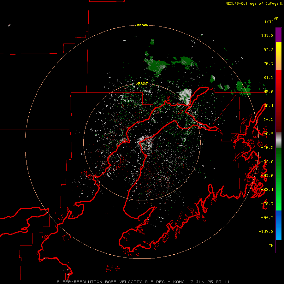Click the gray near-zero band of the color bar

pyautogui.click(x=279, y=140)
